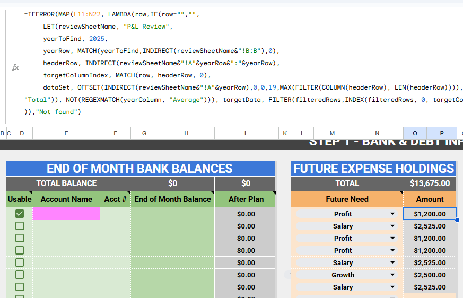Select column H header
Viewport: 463px width, 298px height.
tap(186, 134)
